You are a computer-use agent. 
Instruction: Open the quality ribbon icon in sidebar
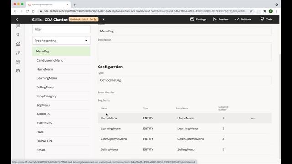18,35
